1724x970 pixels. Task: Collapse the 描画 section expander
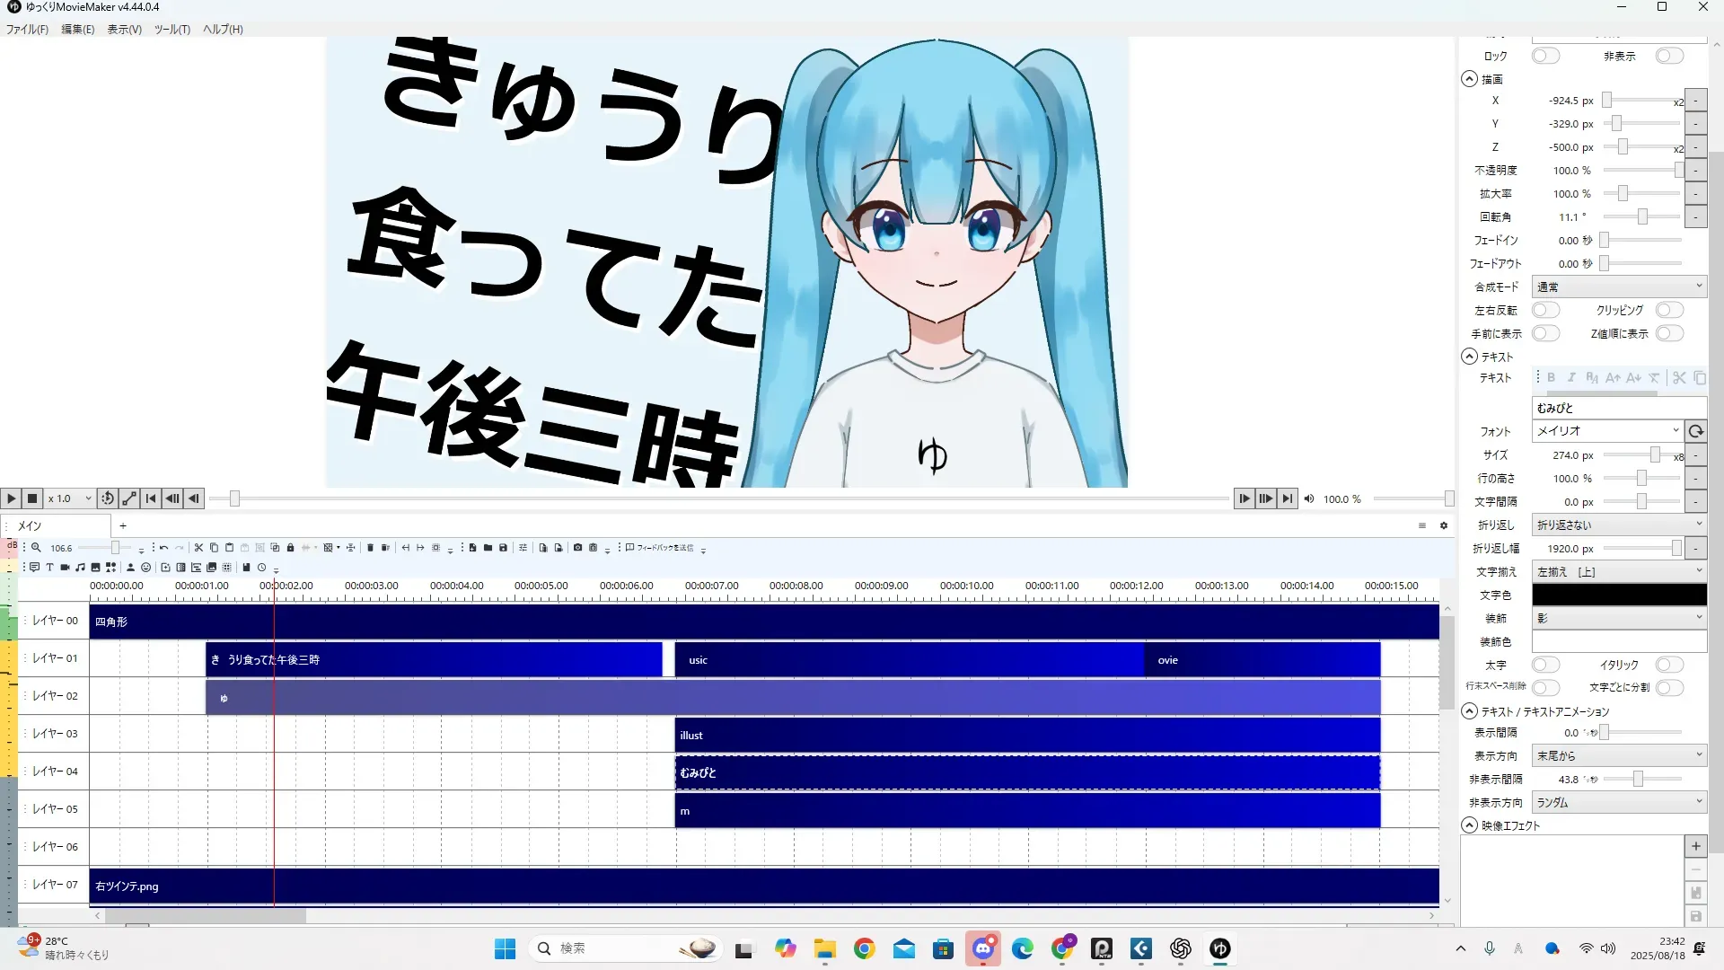click(1469, 79)
